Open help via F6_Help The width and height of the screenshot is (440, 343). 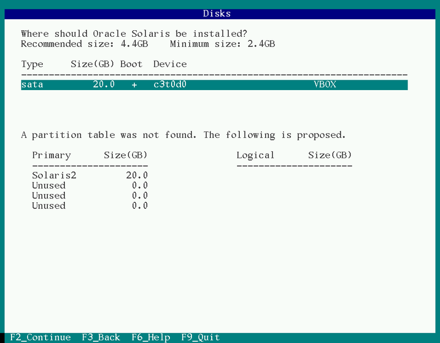pos(151,337)
